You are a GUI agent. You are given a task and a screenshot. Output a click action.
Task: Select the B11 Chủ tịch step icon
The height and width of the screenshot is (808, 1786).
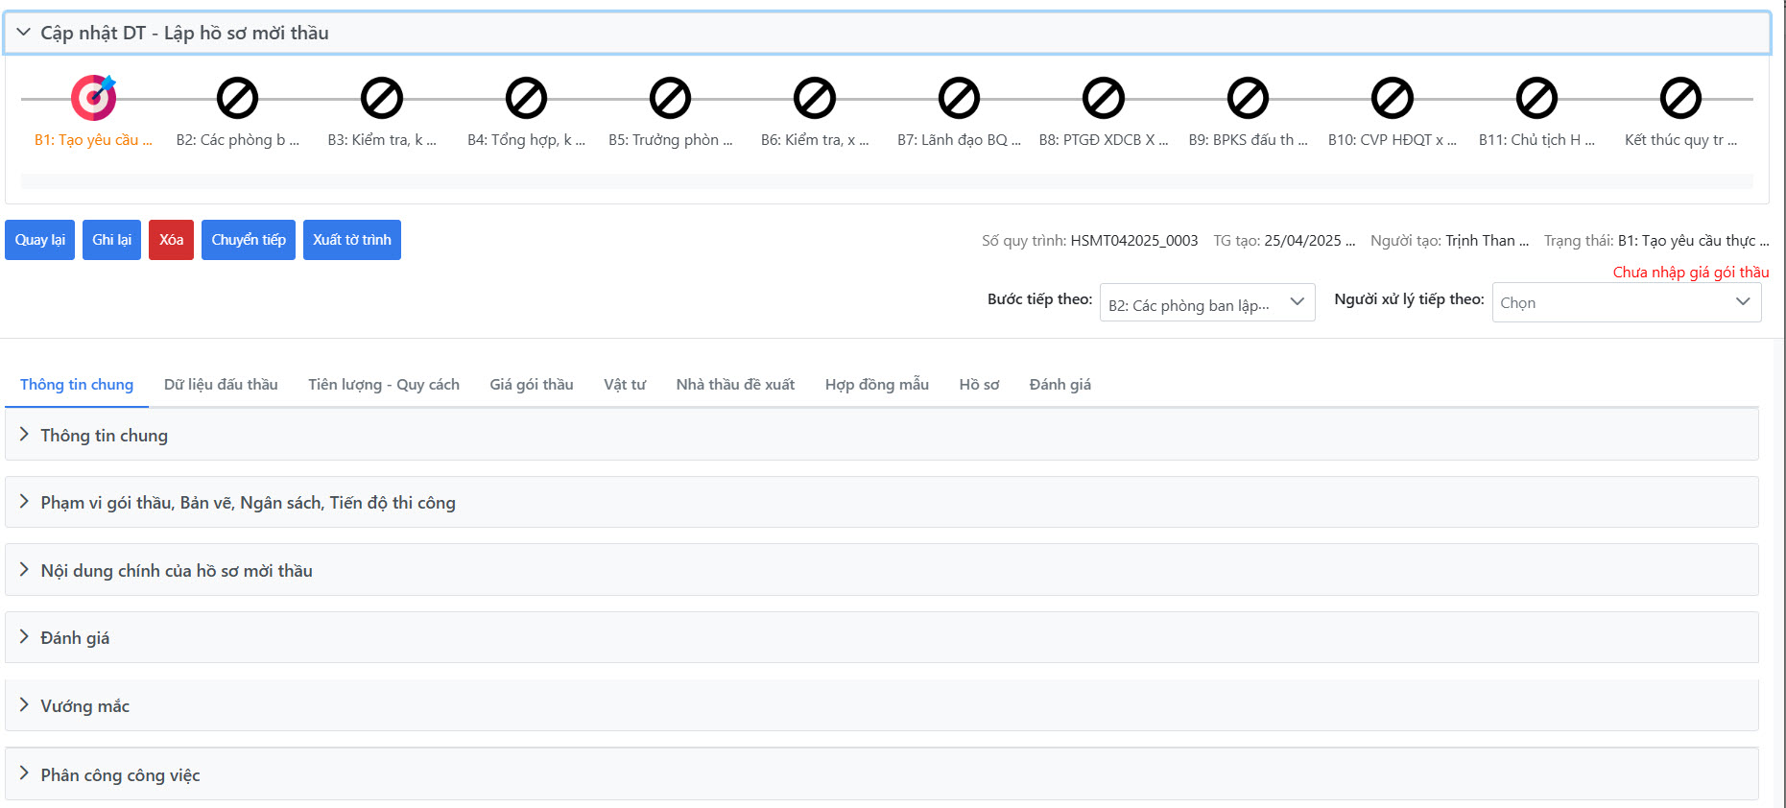point(1536,98)
